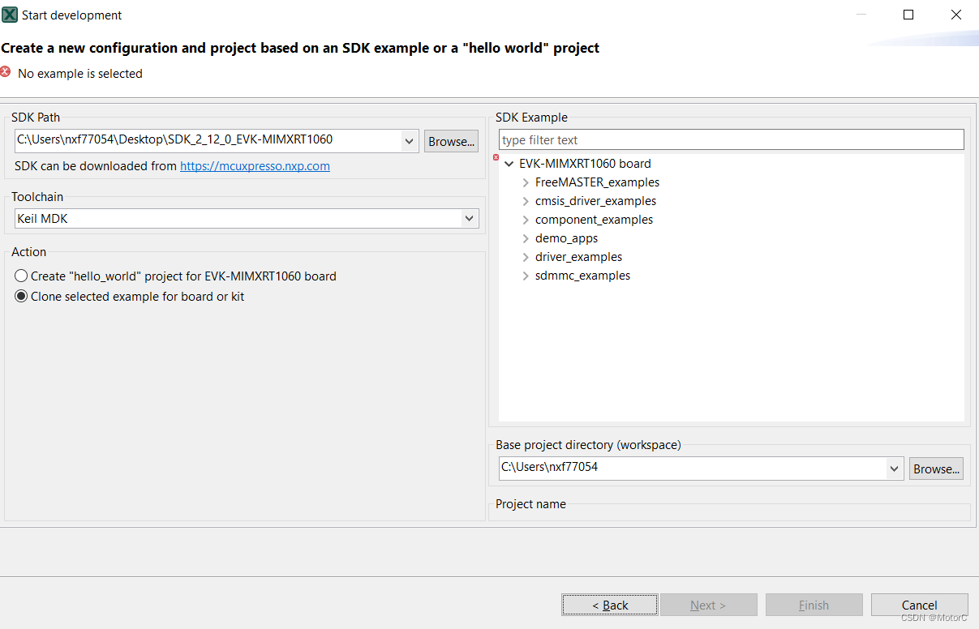
Task: Click Browse button next to base project directory
Action: pyautogui.click(x=936, y=469)
